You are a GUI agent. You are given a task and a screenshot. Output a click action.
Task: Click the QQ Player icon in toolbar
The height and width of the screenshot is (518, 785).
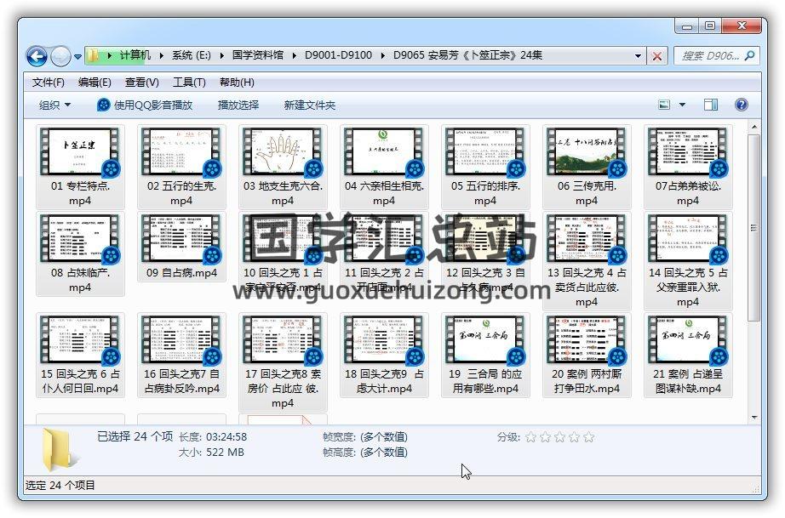104,105
